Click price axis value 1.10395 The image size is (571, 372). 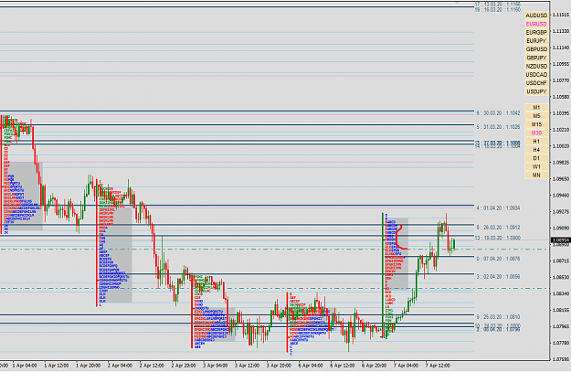click(561, 113)
